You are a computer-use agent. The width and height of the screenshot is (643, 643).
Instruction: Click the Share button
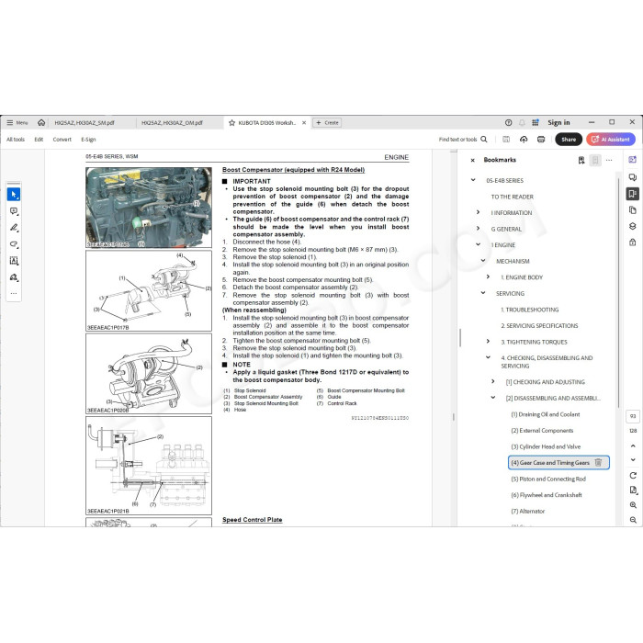(569, 140)
